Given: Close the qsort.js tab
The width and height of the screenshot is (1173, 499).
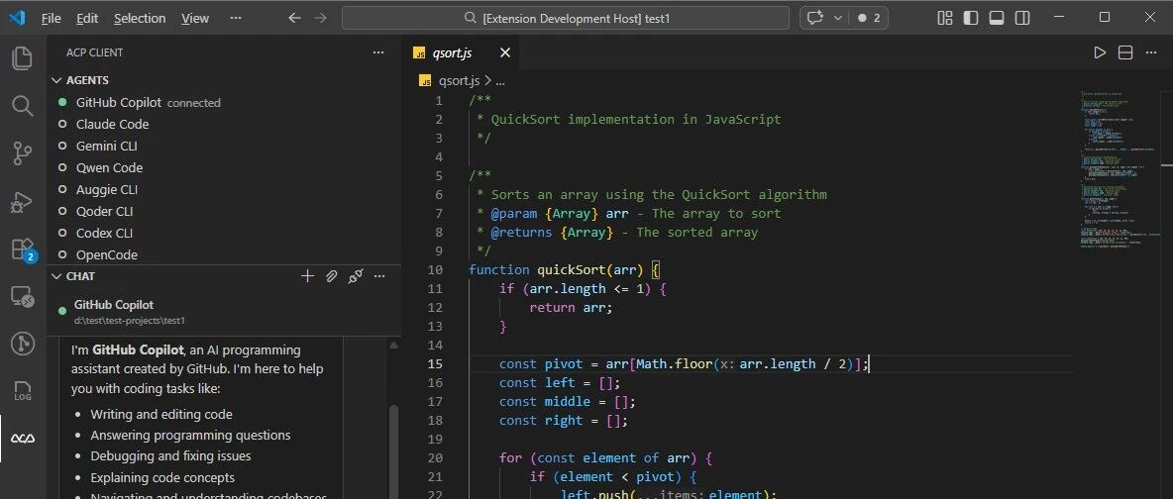Looking at the screenshot, I should 505,52.
